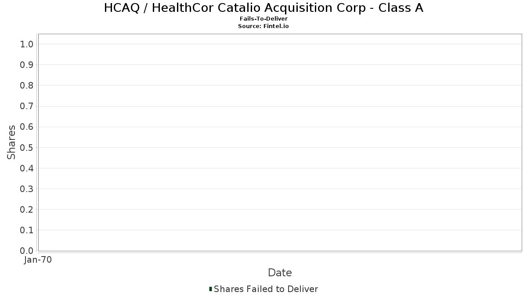Click the 1.0 y-axis tick label
The height and width of the screenshot is (296, 527).
point(27,44)
